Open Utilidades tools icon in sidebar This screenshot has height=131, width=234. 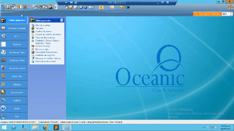click(x=4, y=84)
